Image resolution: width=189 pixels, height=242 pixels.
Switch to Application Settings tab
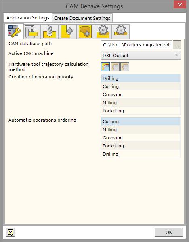(28, 18)
